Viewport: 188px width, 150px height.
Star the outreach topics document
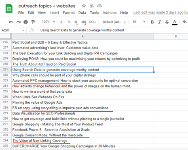pos(84,6)
